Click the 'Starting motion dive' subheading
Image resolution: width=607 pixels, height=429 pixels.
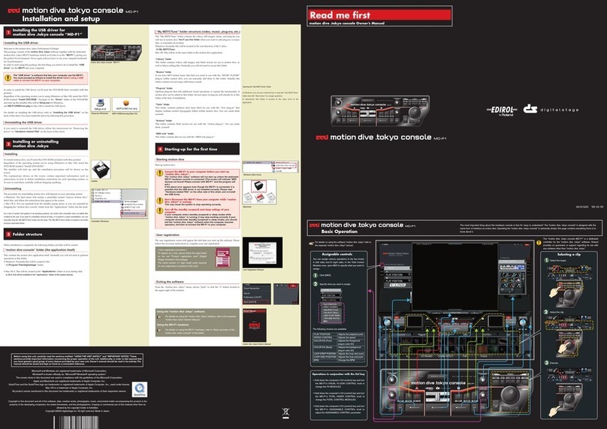[x=170, y=159]
